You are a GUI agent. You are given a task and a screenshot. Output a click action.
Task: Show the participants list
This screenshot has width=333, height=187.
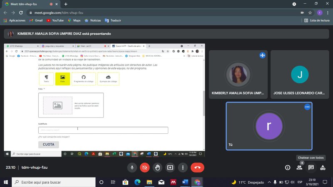[x=299, y=167]
